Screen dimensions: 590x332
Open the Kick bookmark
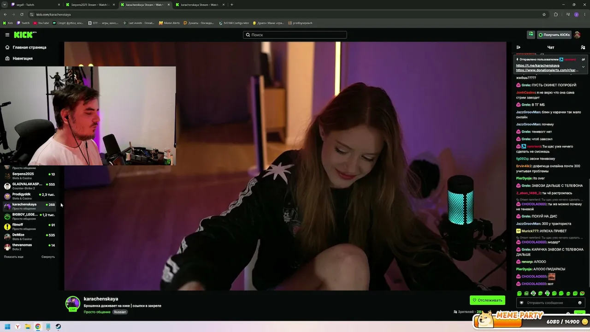tap(8, 23)
